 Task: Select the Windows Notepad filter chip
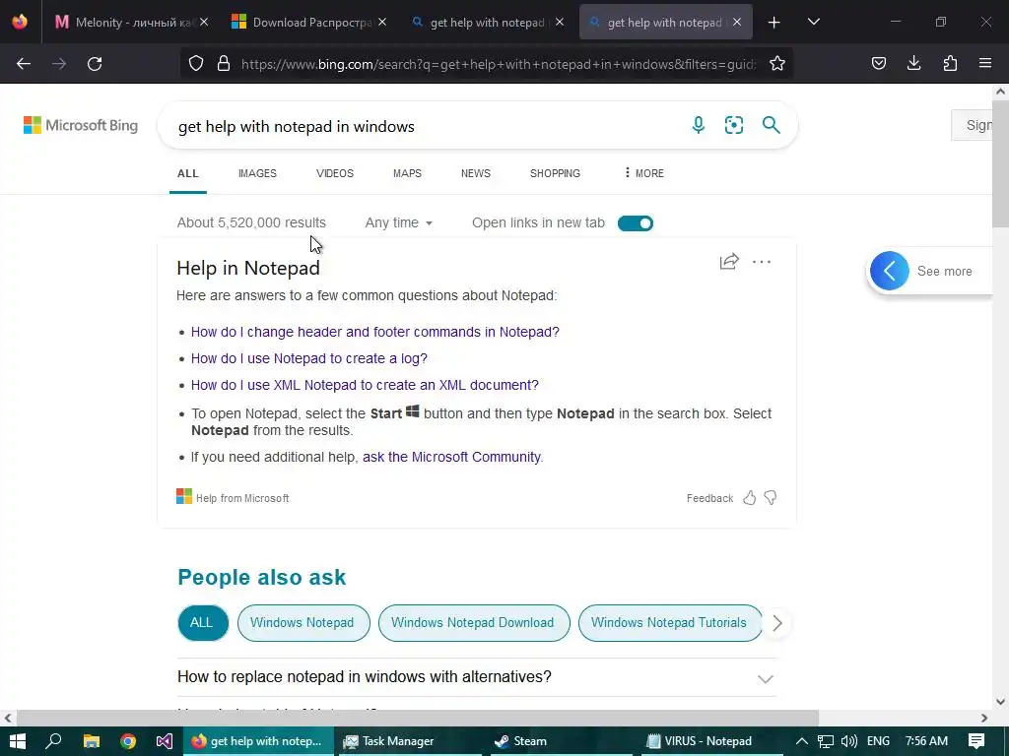pos(303,623)
